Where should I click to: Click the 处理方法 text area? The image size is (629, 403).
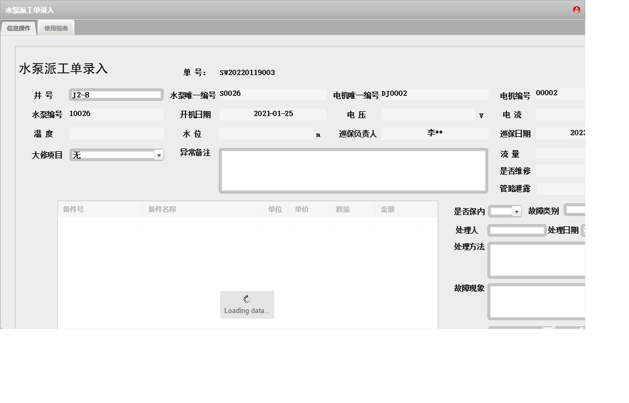537,260
